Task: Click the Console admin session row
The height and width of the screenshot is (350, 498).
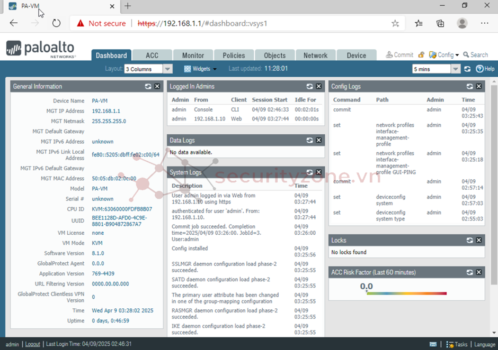Action: [x=245, y=109]
